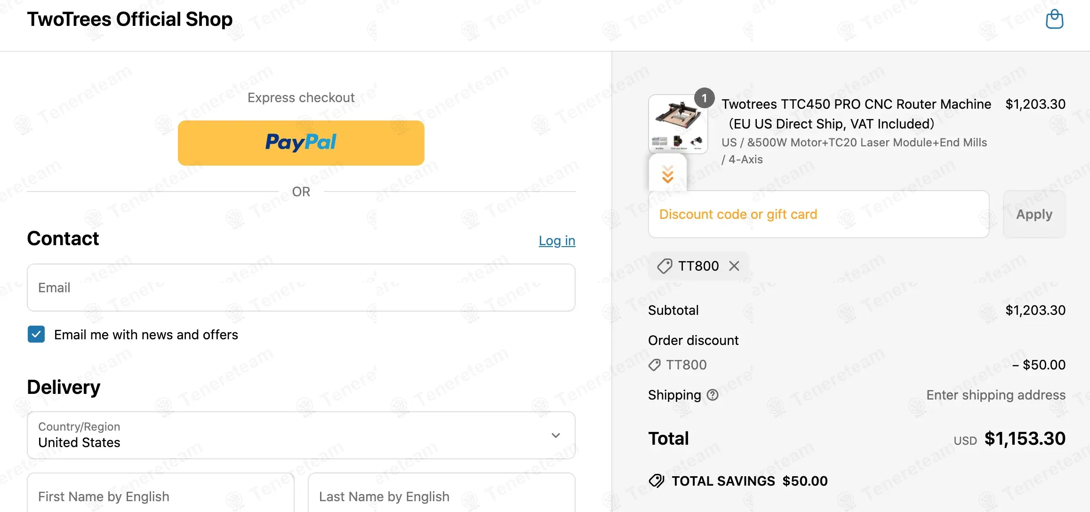Pay with PayPal express checkout
Viewport: 1090px width, 512px height.
(x=301, y=143)
